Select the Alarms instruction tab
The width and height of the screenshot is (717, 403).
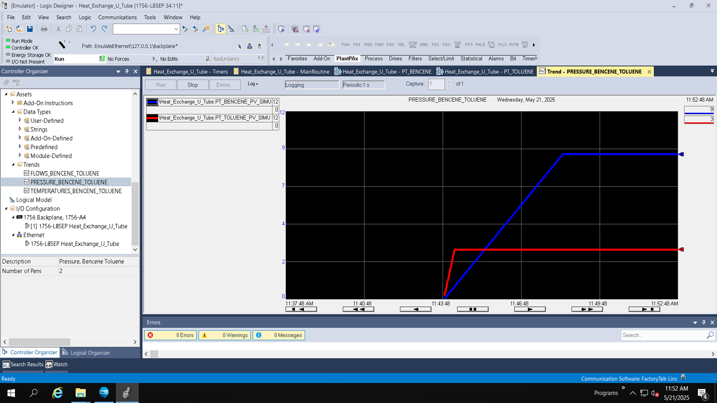[x=496, y=59]
